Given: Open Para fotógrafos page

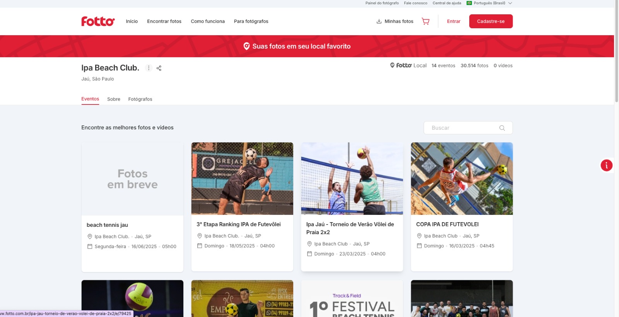Looking at the screenshot, I should pyautogui.click(x=251, y=21).
